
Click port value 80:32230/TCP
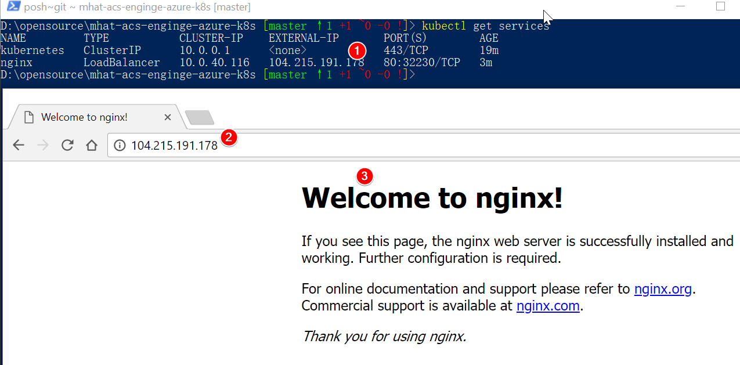pyautogui.click(x=422, y=63)
